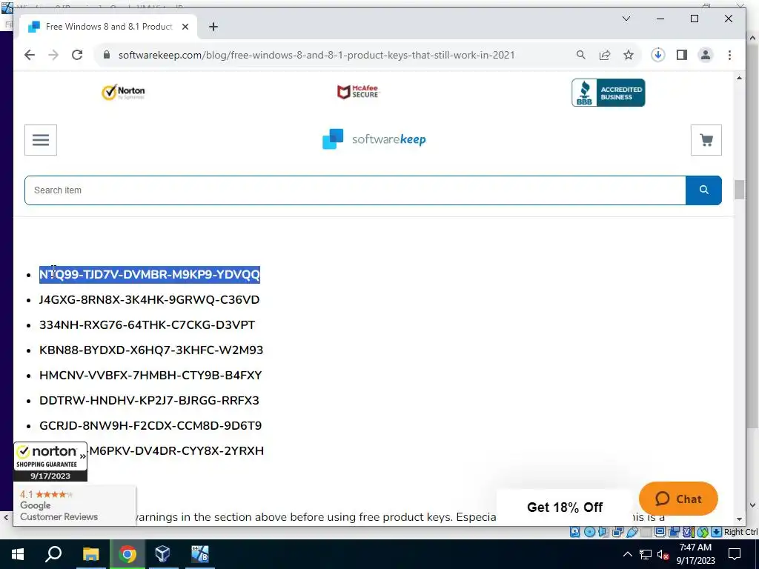Open the hamburger navigation menu
The height and width of the screenshot is (569, 759).
click(x=41, y=140)
